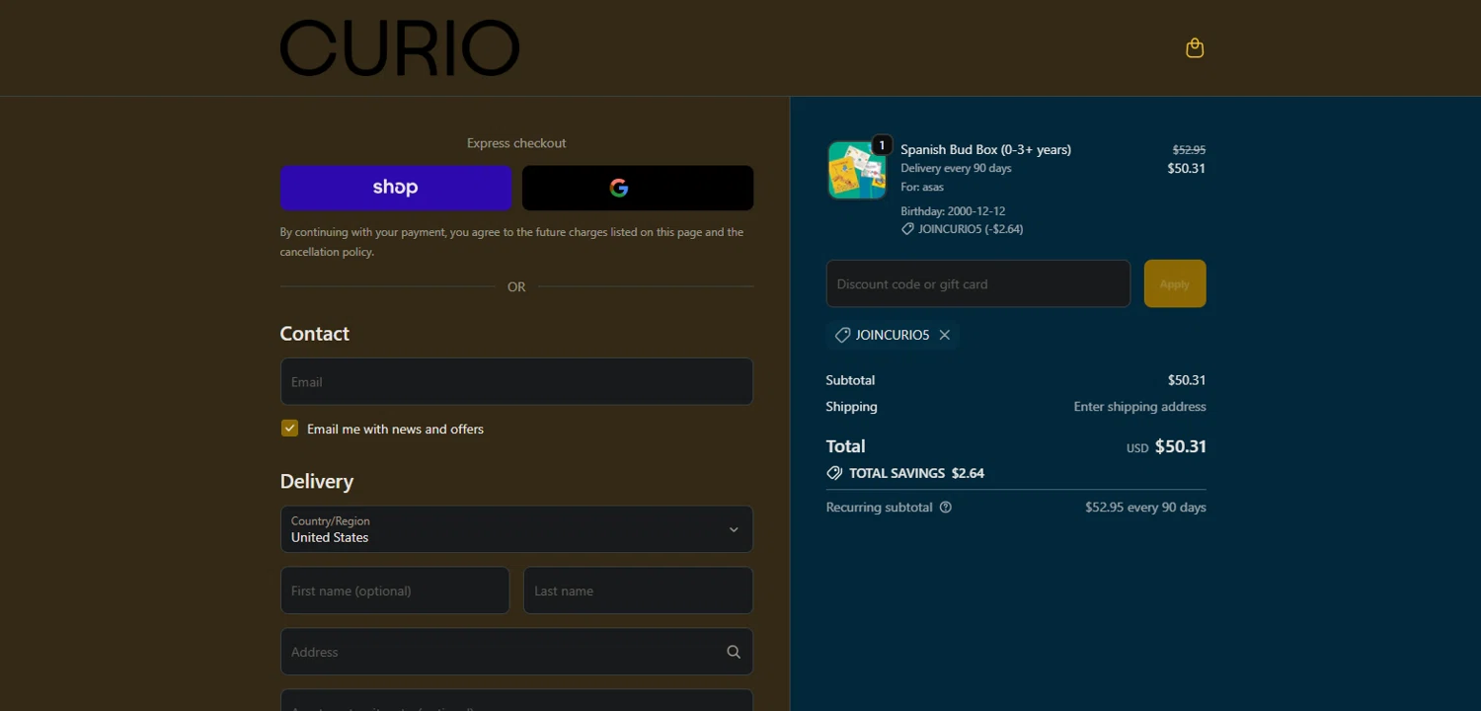Click the Contact section heading
This screenshot has width=1481, height=711.
315,334
